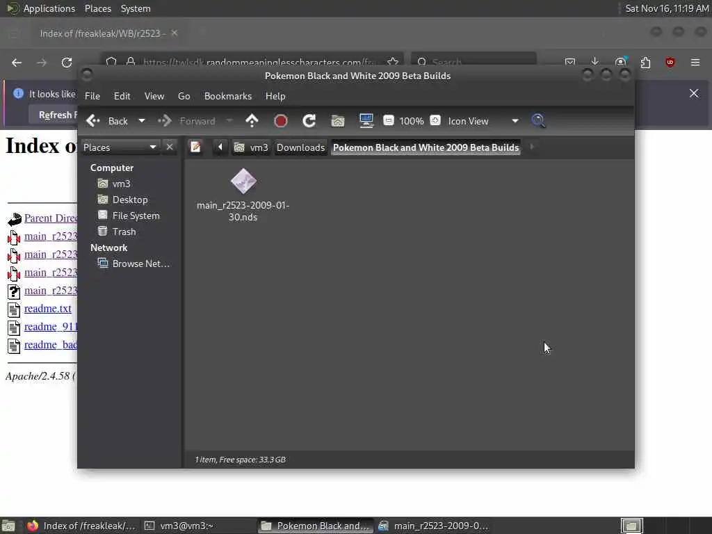Go back in the file manager
The image size is (712, 534).
point(107,121)
